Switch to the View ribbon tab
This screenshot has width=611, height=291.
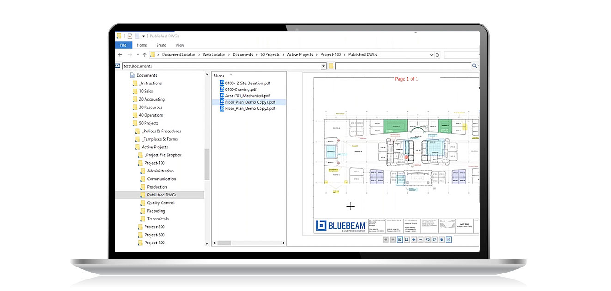[180, 45]
